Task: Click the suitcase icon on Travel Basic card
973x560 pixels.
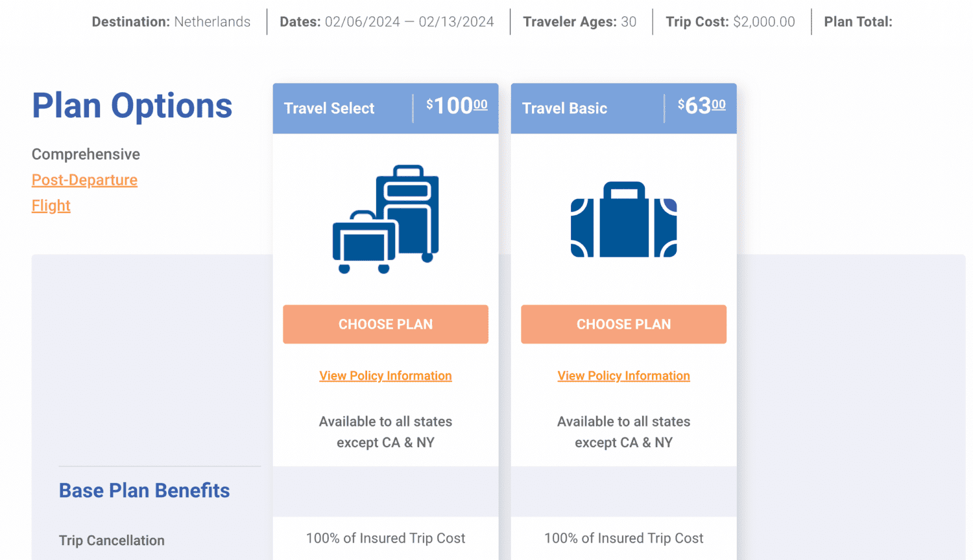Action: tap(623, 218)
